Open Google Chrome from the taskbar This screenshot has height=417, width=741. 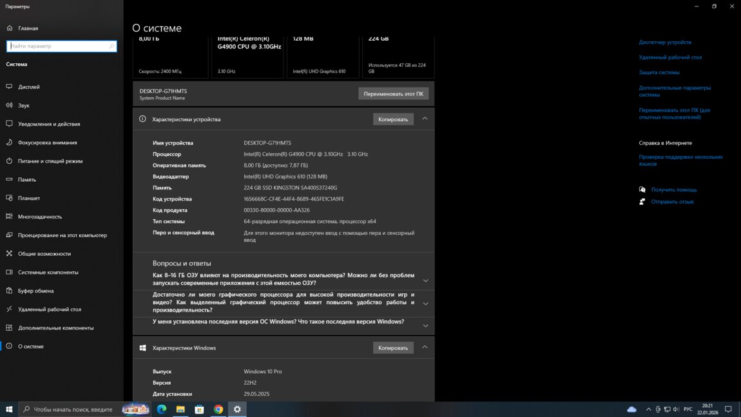pos(218,409)
